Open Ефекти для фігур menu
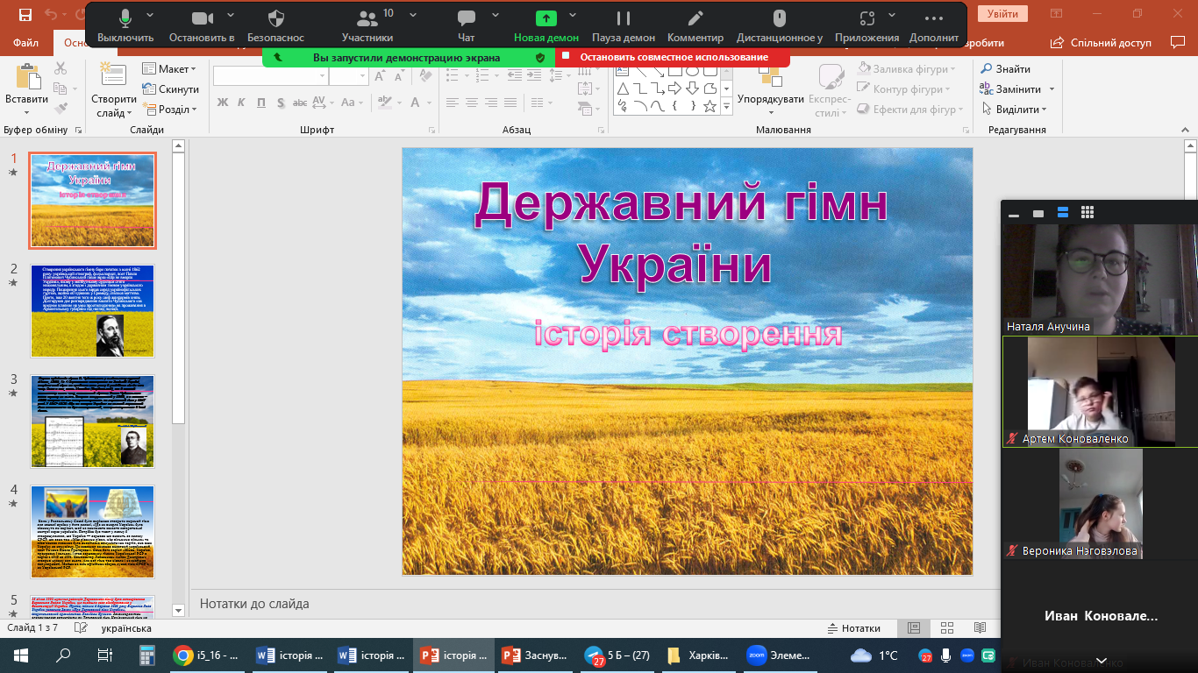 click(x=909, y=110)
